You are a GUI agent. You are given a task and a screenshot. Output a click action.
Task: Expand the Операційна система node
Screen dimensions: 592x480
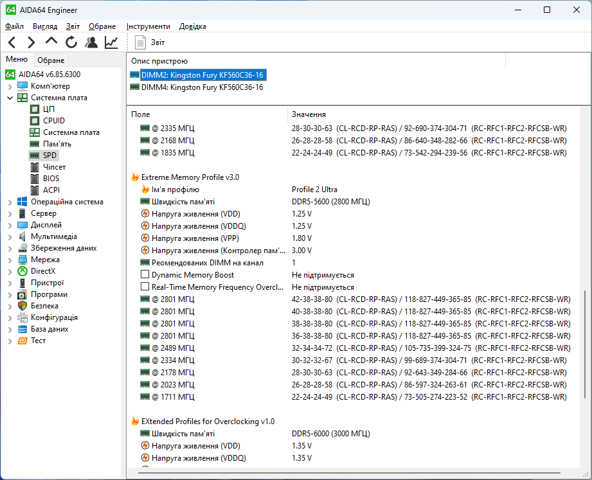pyautogui.click(x=10, y=202)
